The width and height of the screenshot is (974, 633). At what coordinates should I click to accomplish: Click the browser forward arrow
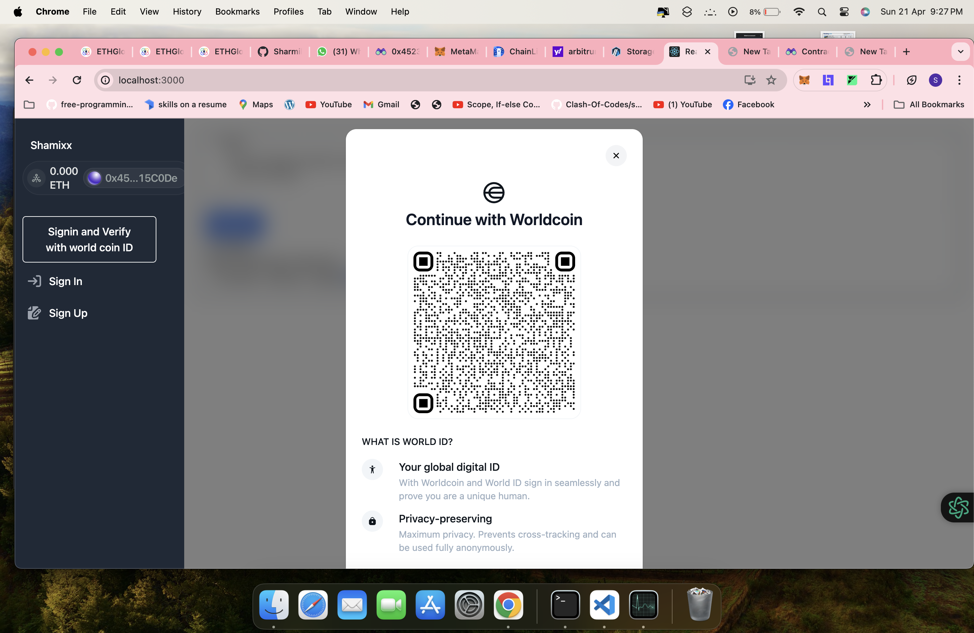[53, 80]
